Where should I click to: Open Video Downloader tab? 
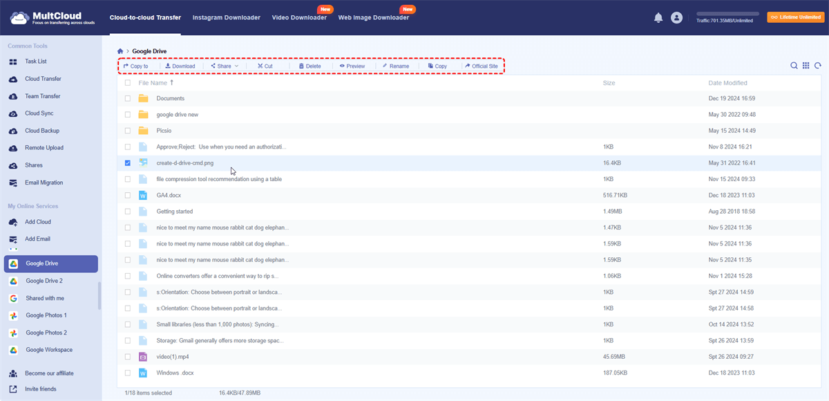coord(299,17)
